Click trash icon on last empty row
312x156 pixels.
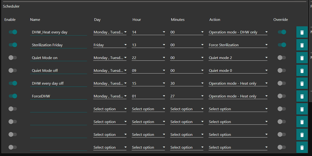302,147
